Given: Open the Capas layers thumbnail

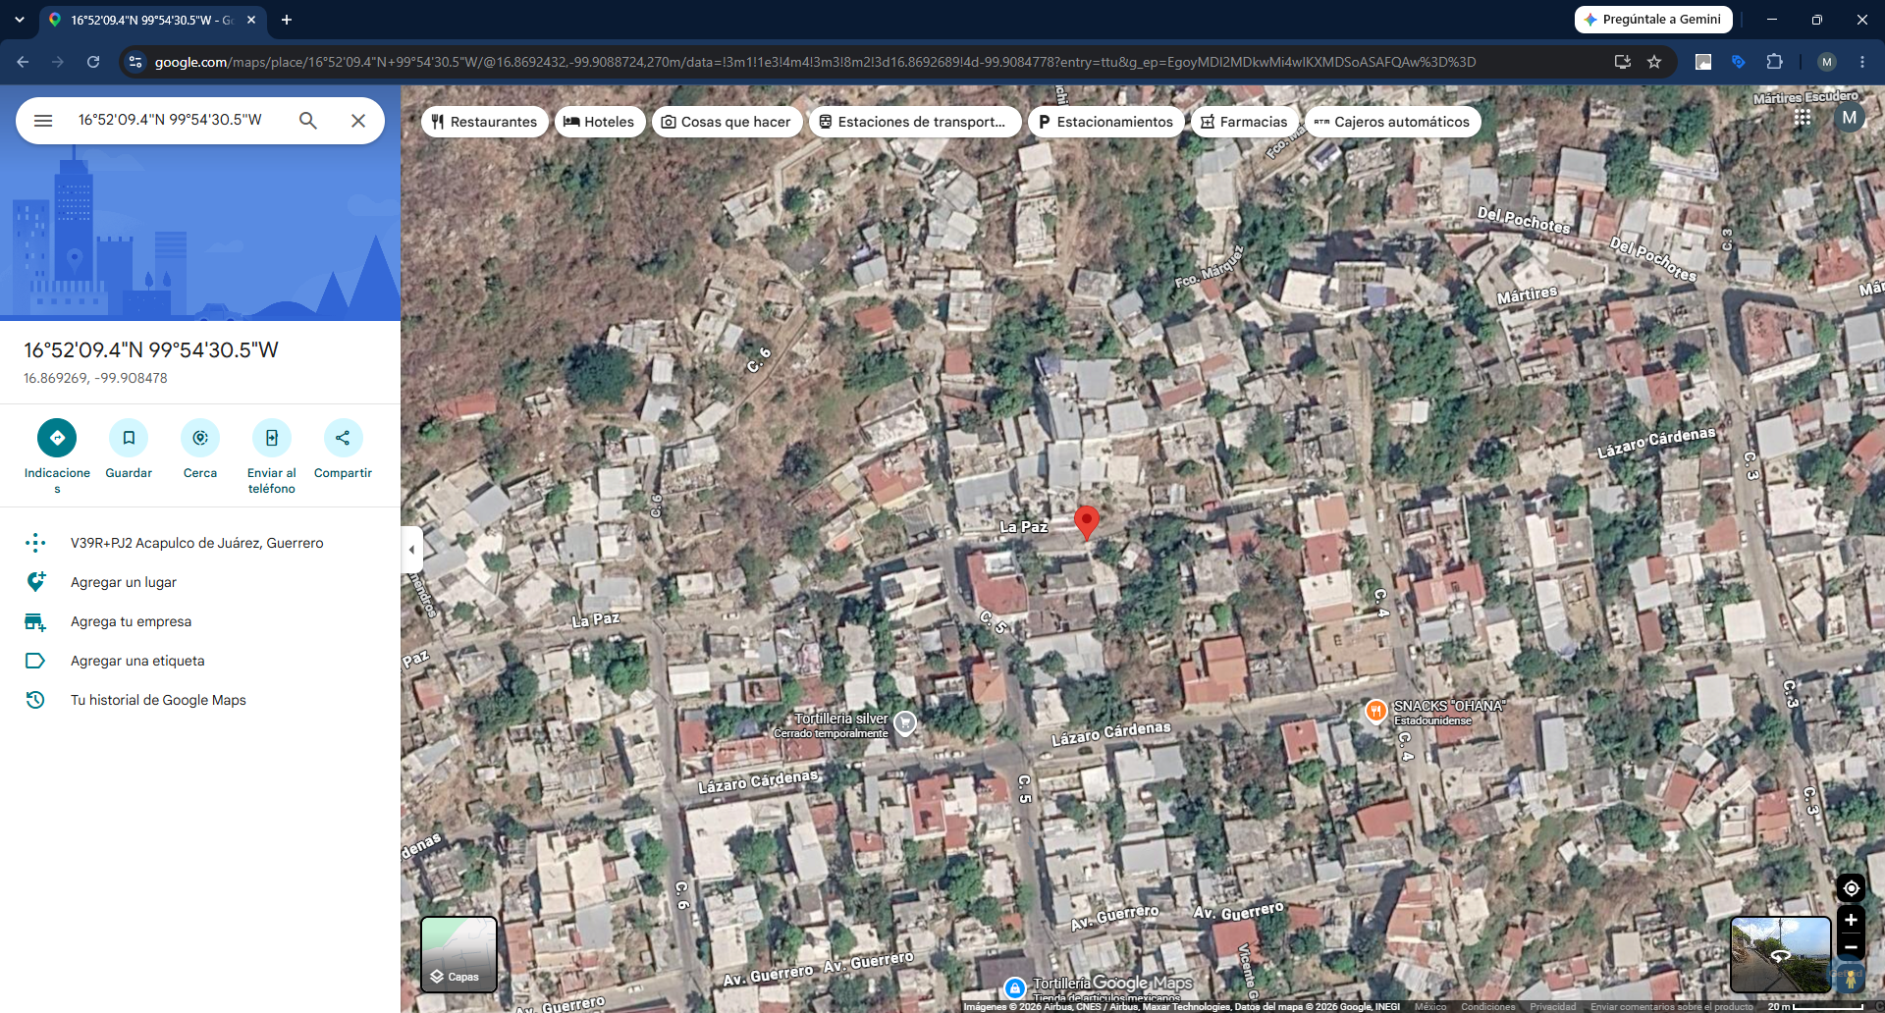Looking at the screenshot, I should pyautogui.click(x=459, y=955).
